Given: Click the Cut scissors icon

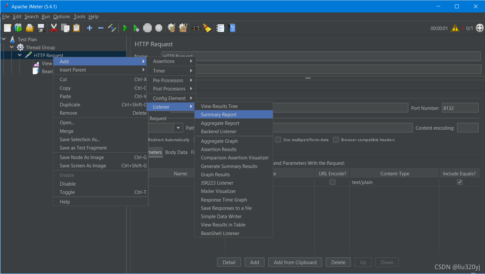Looking at the screenshot, I should pos(54,28).
